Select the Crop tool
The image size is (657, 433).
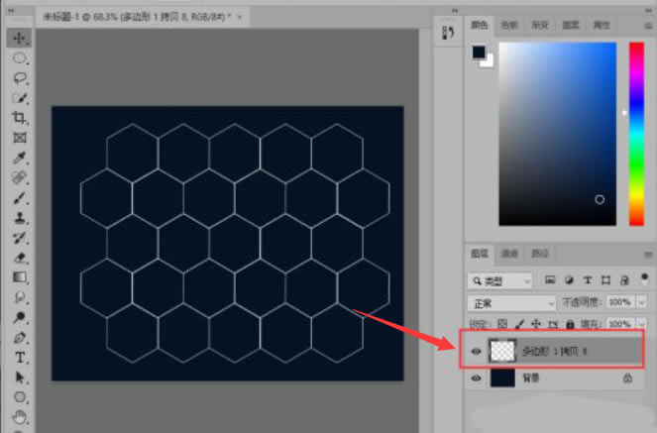[19, 118]
